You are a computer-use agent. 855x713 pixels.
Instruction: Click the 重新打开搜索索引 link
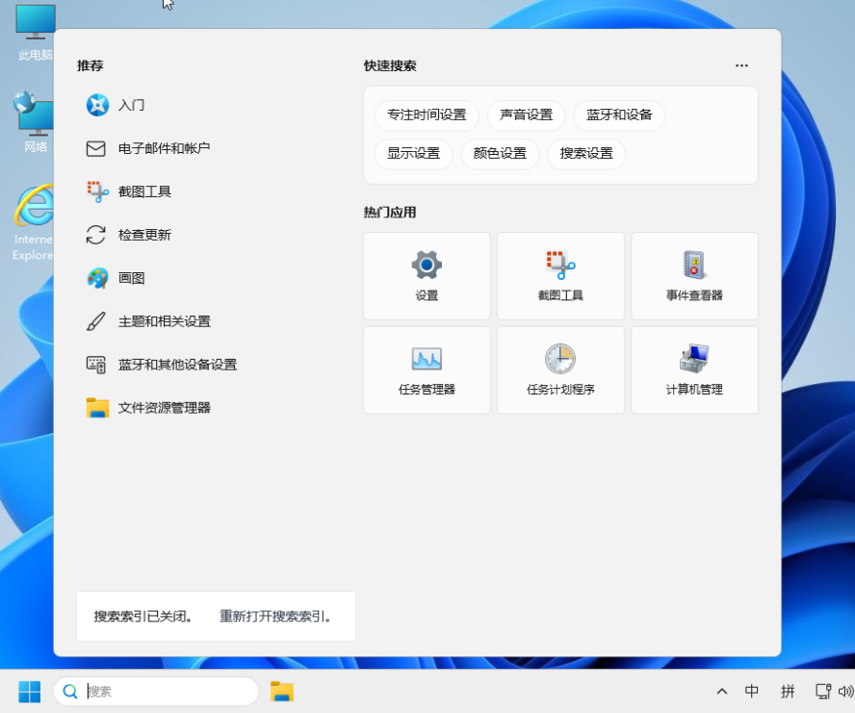click(x=275, y=617)
